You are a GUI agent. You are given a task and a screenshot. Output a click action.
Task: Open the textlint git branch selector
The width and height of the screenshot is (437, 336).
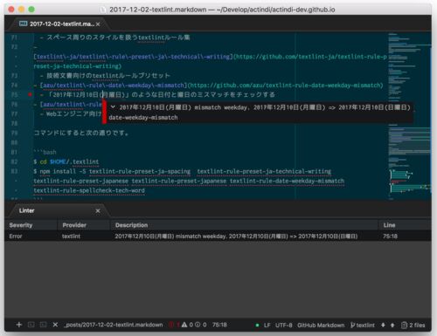pos(363,325)
